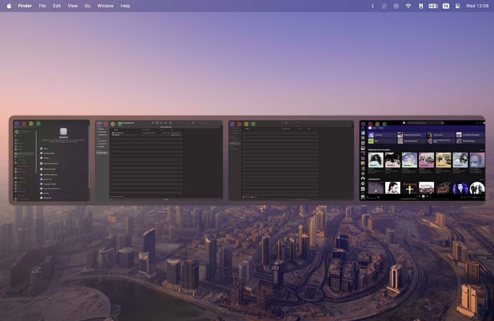Open the battery status showing 81
494x321 pixels.
click(433, 6)
